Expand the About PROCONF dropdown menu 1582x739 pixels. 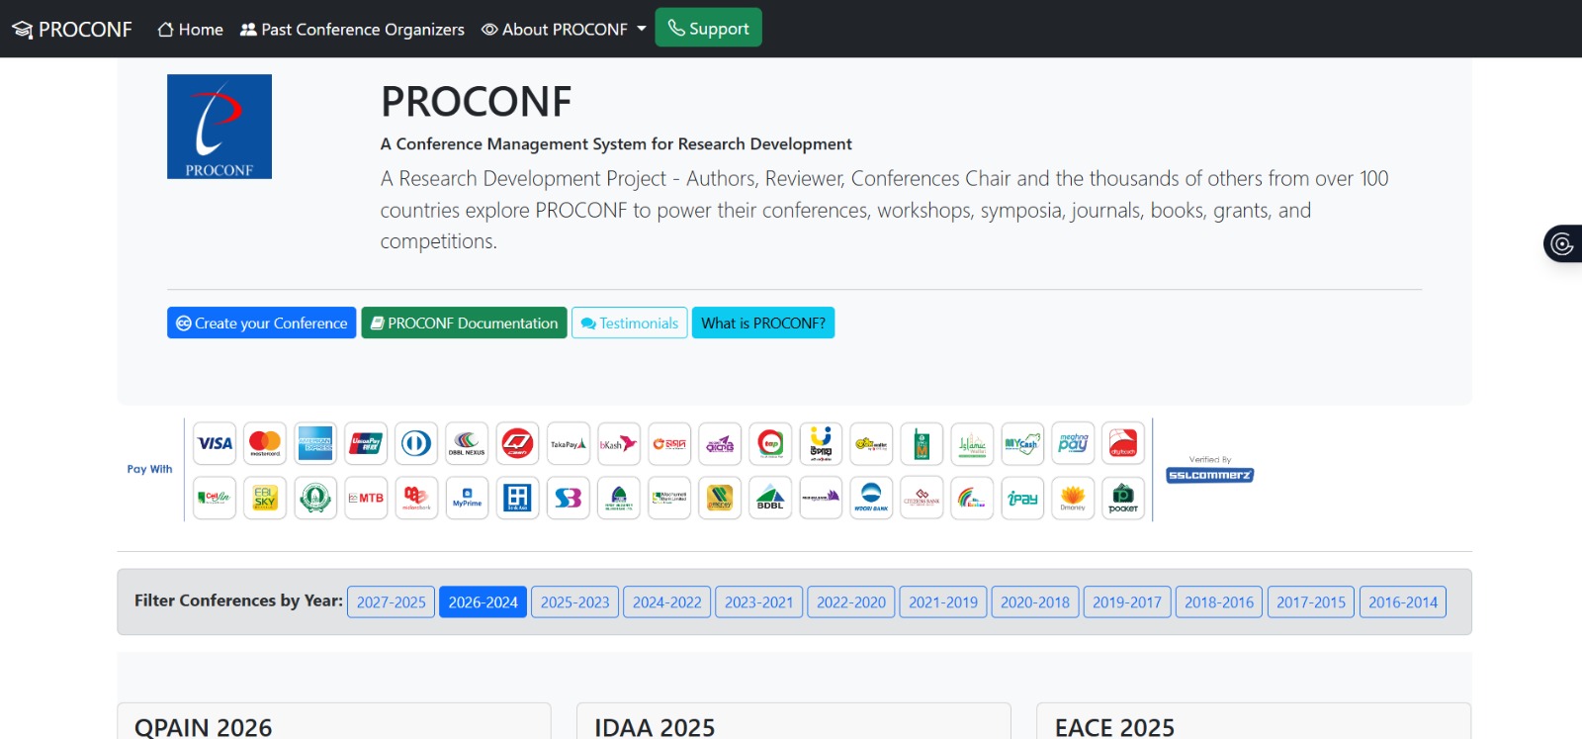[564, 30]
